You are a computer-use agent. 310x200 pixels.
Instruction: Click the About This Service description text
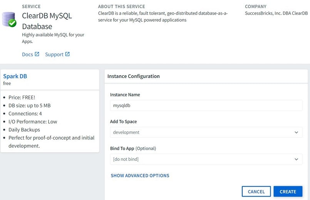[x=163, y=17]
